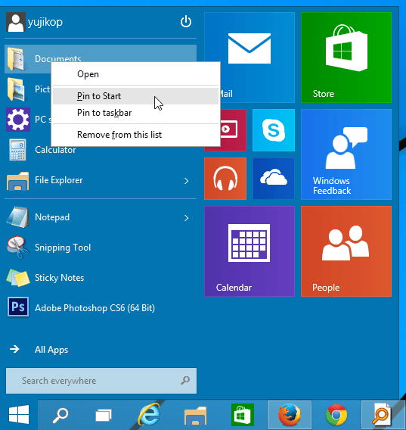Launch Snipping Tool
This screenshot has height=430, width=406.
[101, 248]
